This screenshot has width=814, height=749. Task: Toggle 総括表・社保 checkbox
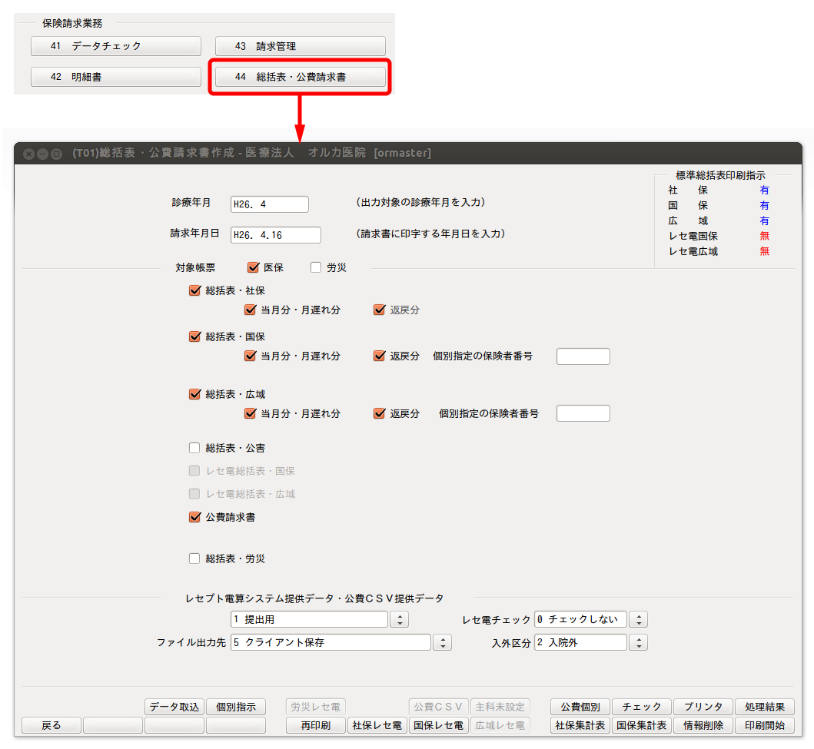coord(194,290)
